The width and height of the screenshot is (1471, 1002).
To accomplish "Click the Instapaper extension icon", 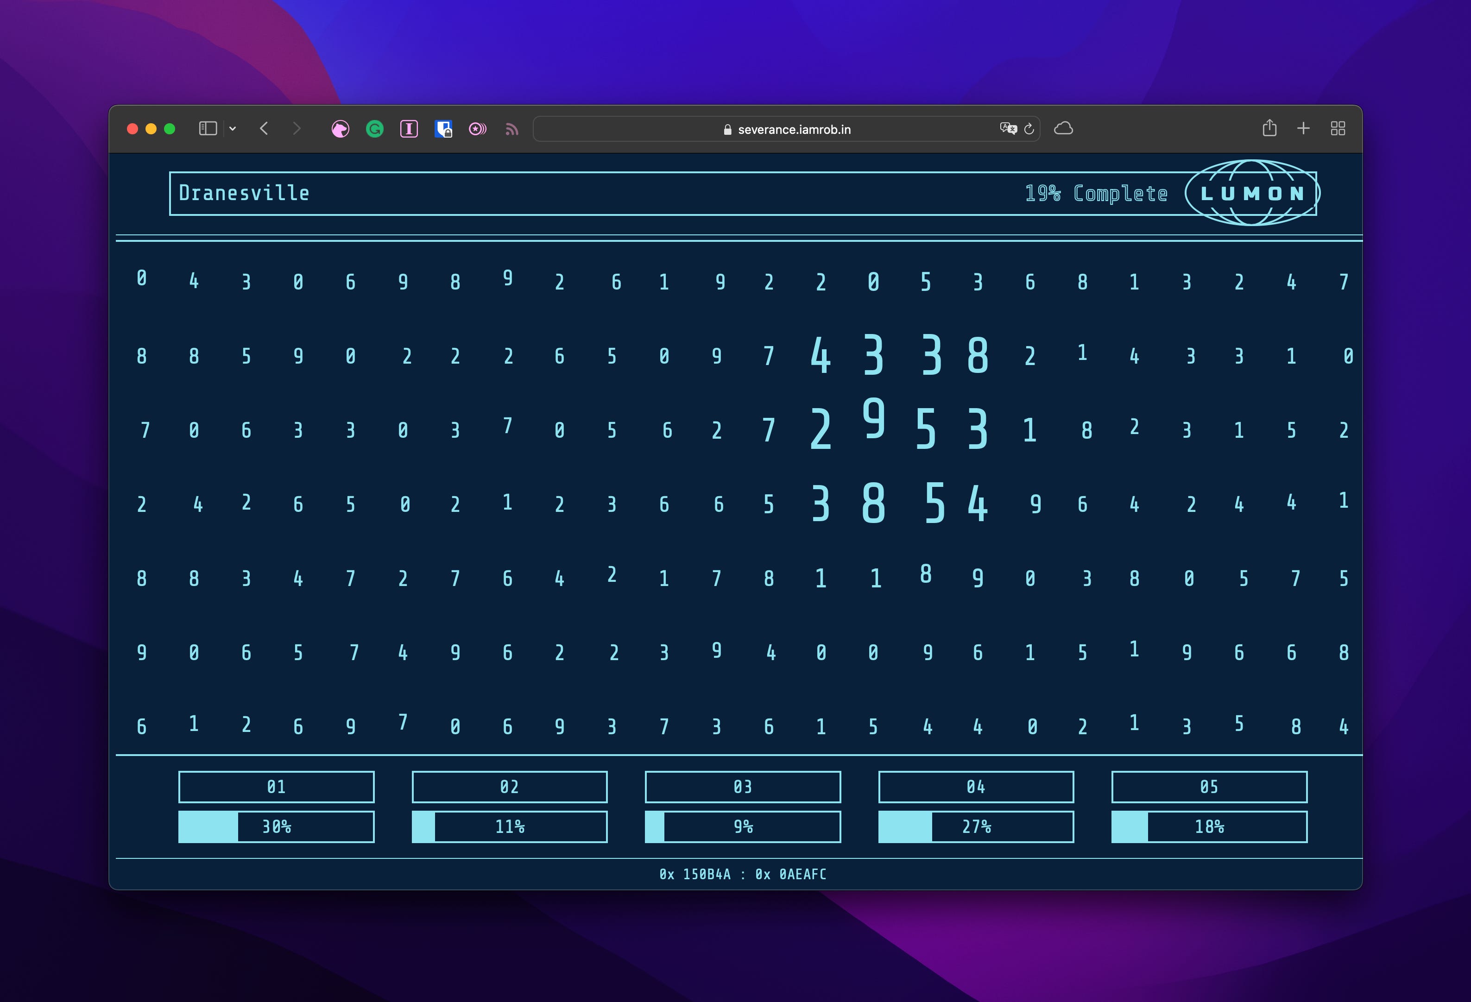I will (x=409, y=129).
